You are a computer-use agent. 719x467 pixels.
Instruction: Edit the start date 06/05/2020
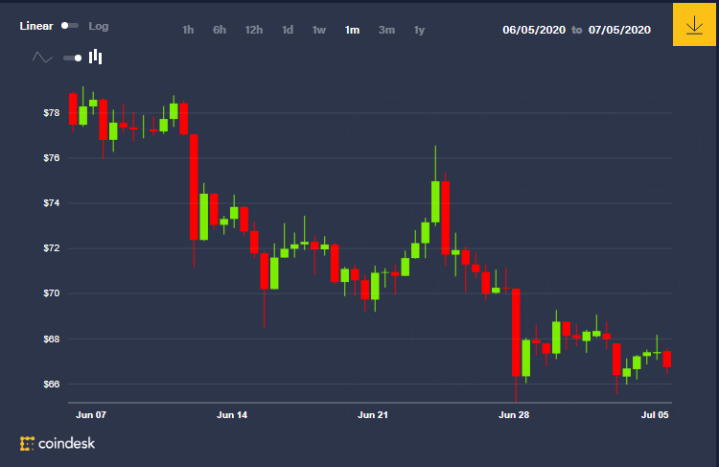pyautogui.click(x=534, y=30)
